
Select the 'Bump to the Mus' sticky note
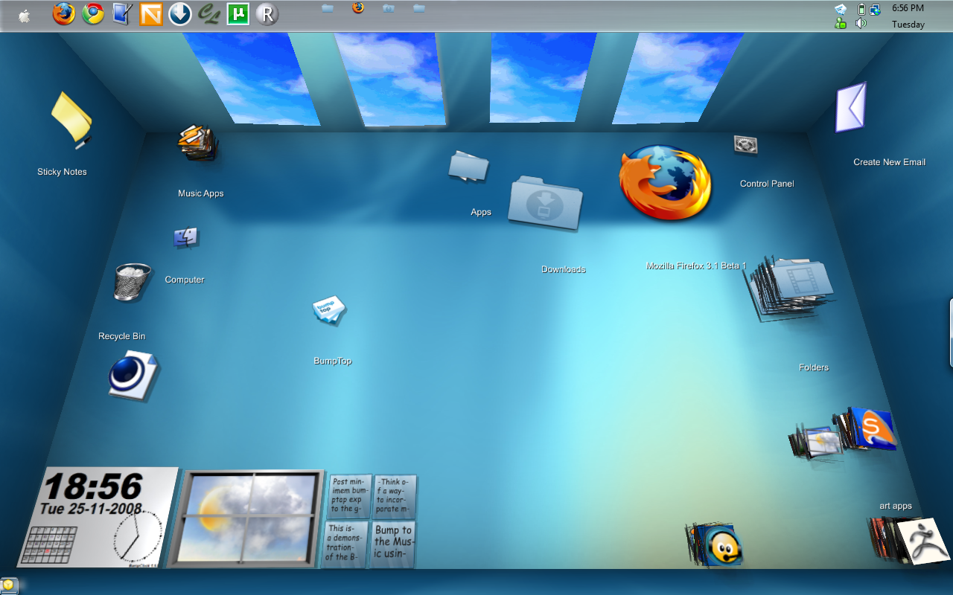(392, 544)
